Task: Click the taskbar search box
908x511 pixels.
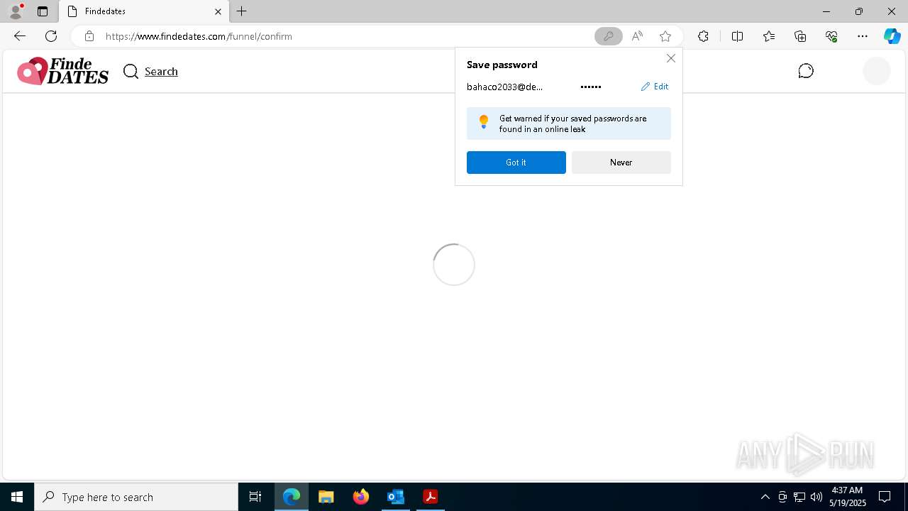Action: (136, 497)
